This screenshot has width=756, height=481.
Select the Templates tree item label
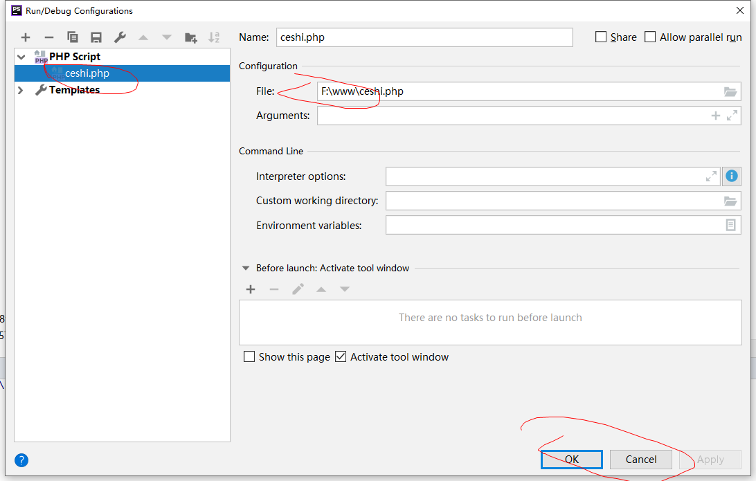[74, 90]
